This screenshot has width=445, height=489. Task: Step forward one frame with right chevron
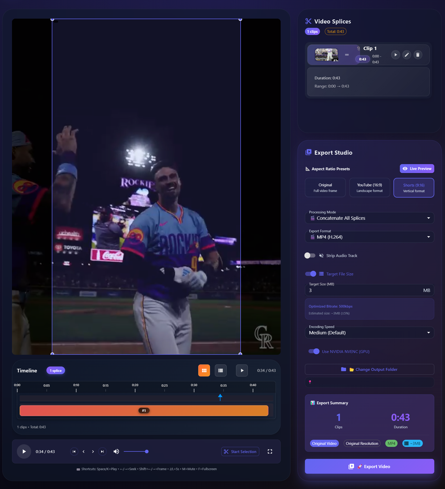click(x=93, y=451)
